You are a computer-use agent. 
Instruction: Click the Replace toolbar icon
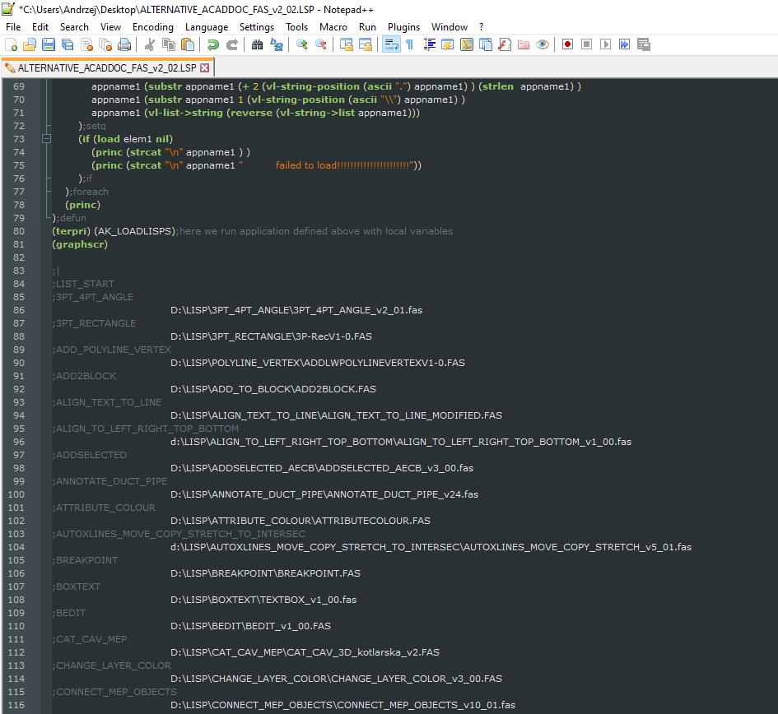pos(278,44)
